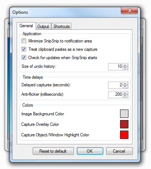Open the Output tab
Screen dimensions: 151x169
[x=43, y=26]
